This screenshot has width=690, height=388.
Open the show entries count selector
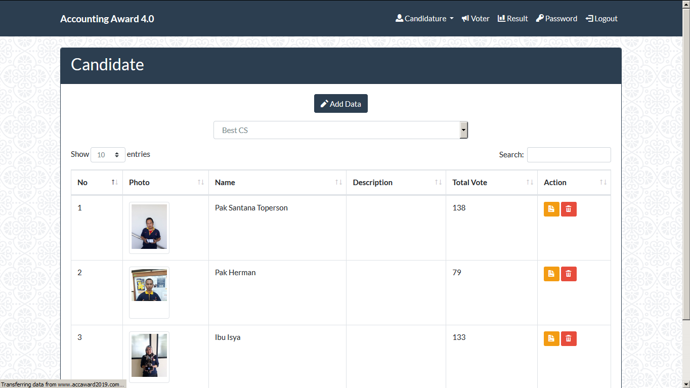pyautogui.click(x=108, y=155)
